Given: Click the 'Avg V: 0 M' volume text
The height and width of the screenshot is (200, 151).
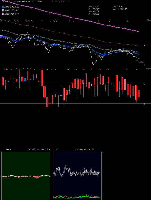Looking at the screenshot, I should (x=117, y=7).
